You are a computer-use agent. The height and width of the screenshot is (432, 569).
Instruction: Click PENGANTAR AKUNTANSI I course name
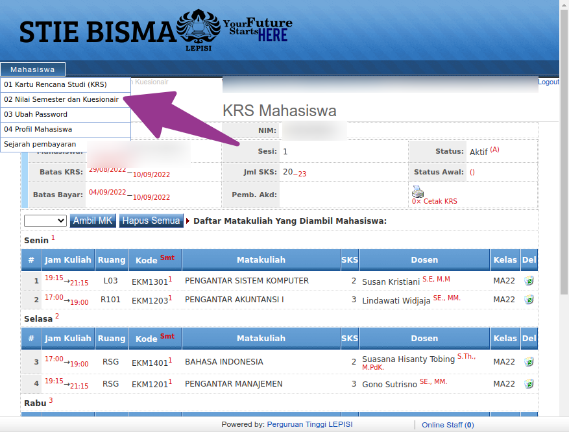pos(234,300)
